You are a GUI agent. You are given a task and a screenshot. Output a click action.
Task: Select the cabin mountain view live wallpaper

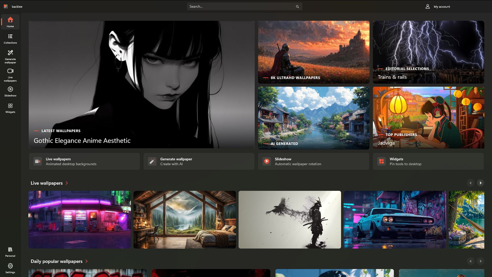(x=185, y=220)
